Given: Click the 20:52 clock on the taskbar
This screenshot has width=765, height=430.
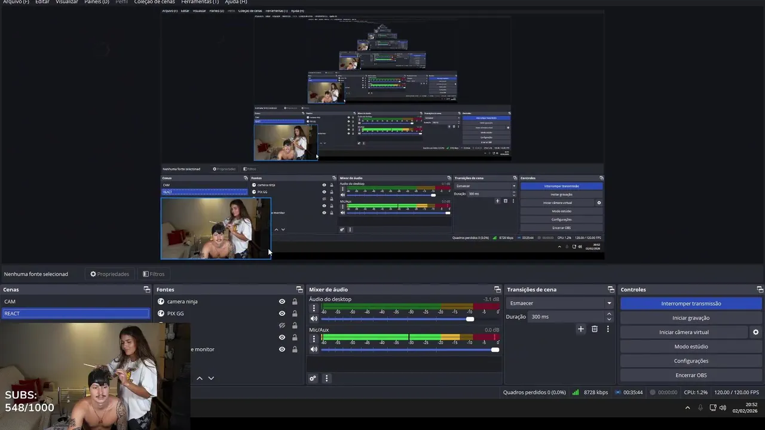Looking at the screenshot, I should pyautogui.click(x=751, y=404).
